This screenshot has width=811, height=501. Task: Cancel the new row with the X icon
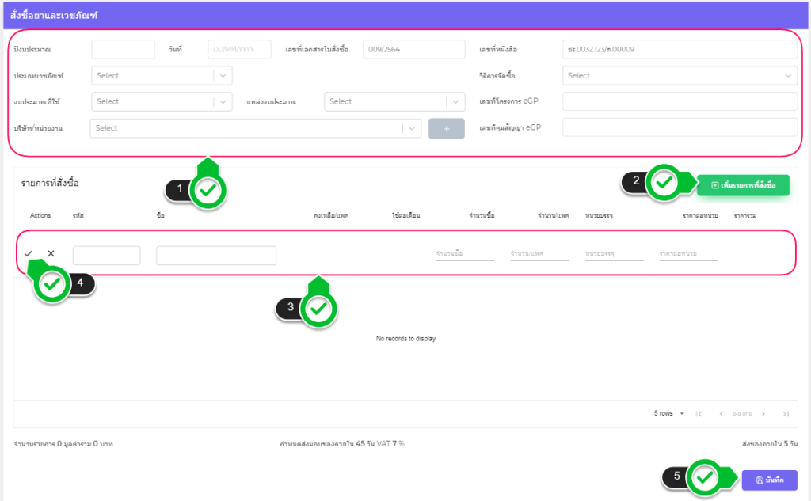(51, 253)
